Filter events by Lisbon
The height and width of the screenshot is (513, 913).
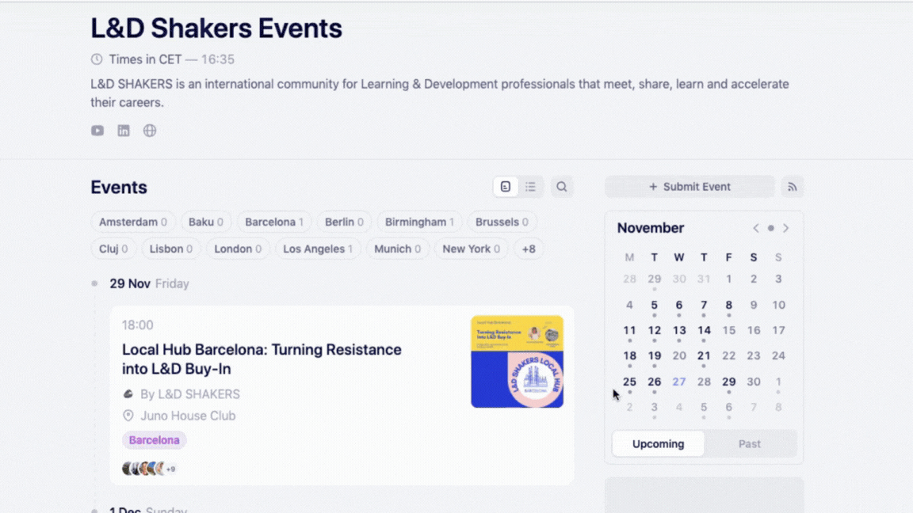(170, 249)
